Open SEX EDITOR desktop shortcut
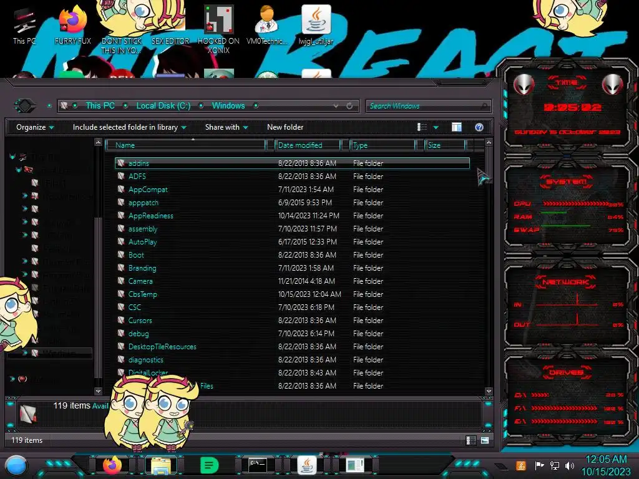Image resolution: width=639 pixels, height=479 pixels. point(170,41)
